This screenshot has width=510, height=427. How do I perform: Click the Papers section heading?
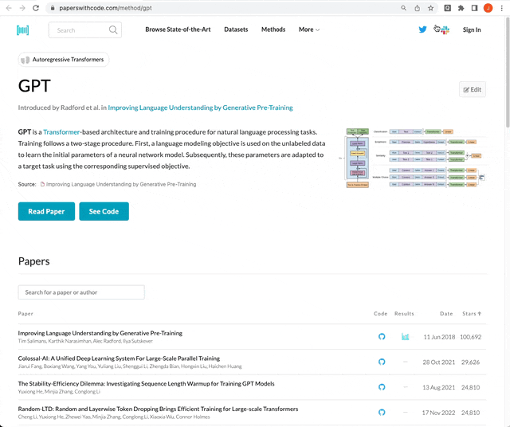pyautogui.click(x=33, y=261)
